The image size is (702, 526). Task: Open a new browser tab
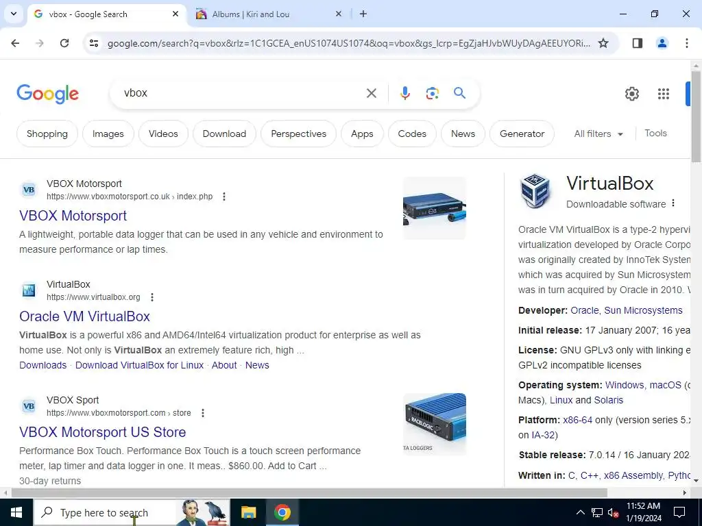click(363, 14)
